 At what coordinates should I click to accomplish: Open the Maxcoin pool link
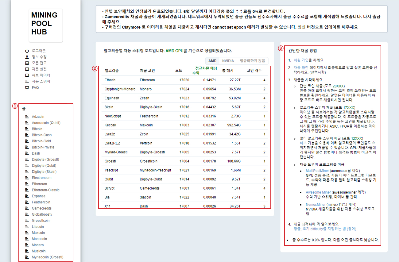(38, 233)
